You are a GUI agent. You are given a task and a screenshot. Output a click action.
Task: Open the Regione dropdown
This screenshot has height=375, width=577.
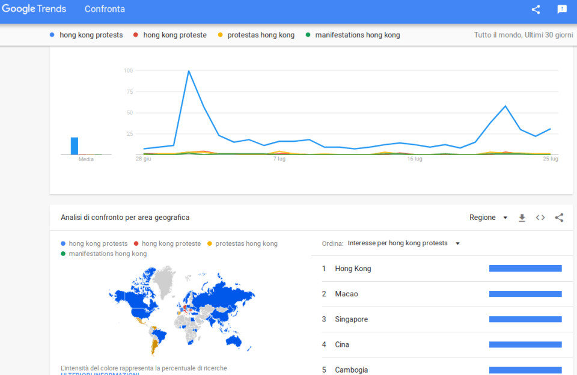pos(487,218)
